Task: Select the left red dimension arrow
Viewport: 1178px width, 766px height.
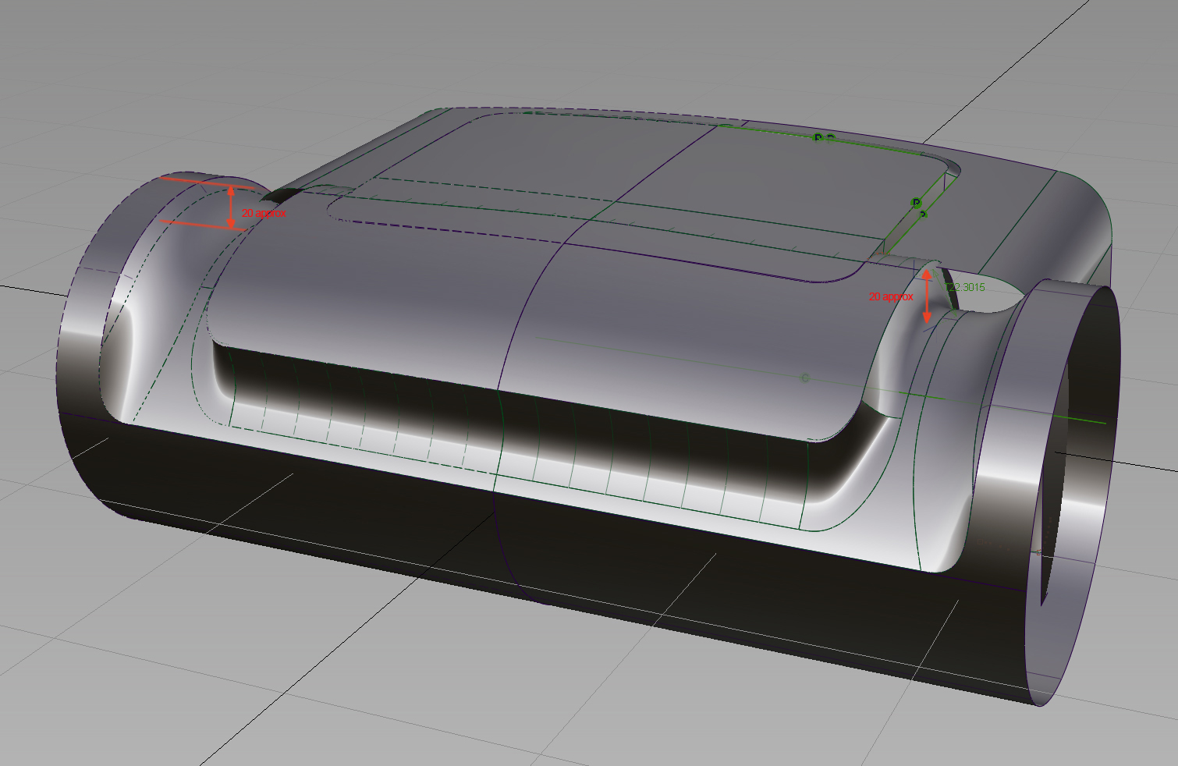Action: click(x=232, y=207)
